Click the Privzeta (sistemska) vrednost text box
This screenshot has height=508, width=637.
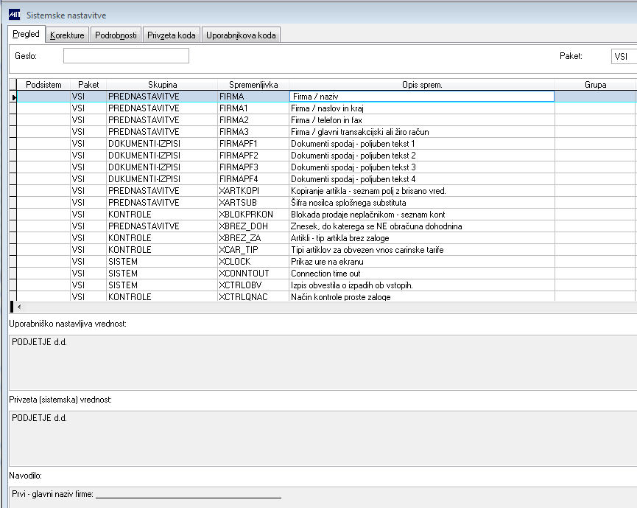(x=323, y=439)
